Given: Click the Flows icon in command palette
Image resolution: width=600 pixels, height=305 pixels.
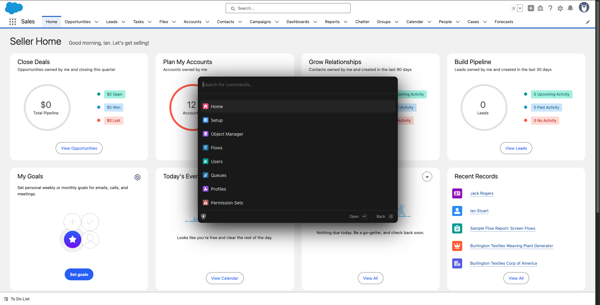Looking at the screenshot, I should [206, 148].
